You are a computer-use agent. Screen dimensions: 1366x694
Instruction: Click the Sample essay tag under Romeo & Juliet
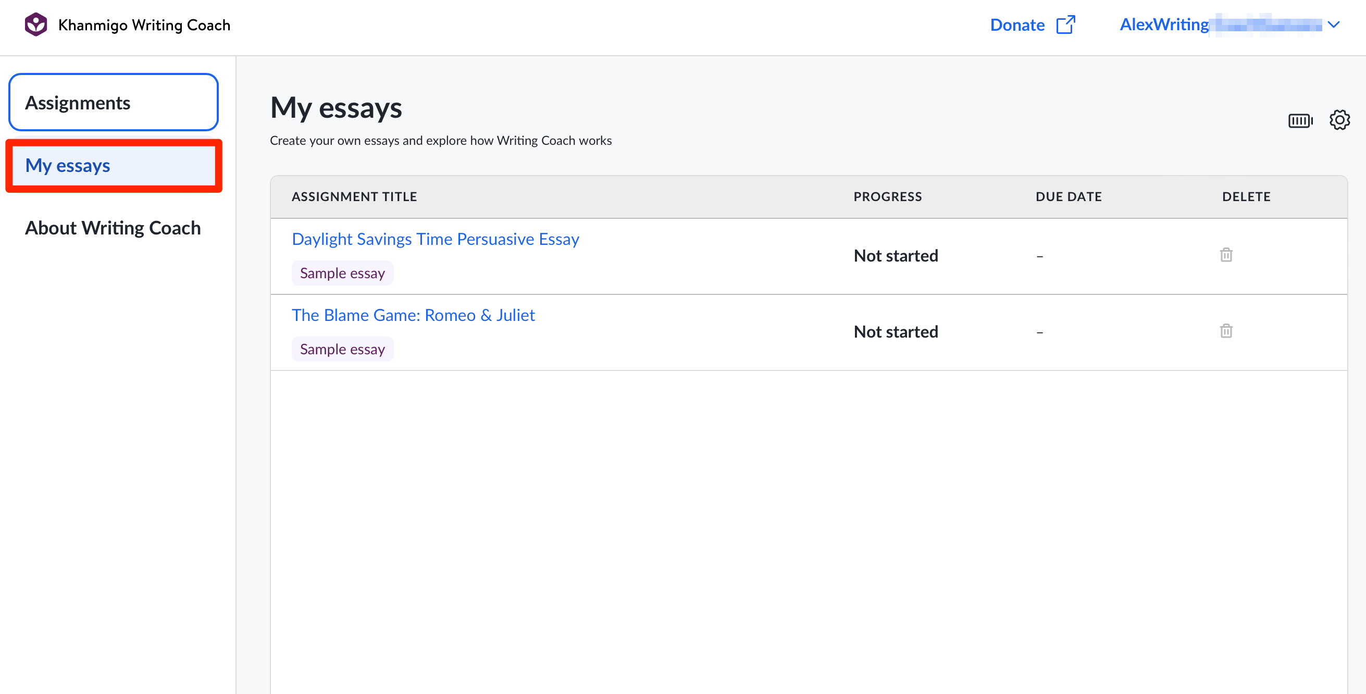342,349
